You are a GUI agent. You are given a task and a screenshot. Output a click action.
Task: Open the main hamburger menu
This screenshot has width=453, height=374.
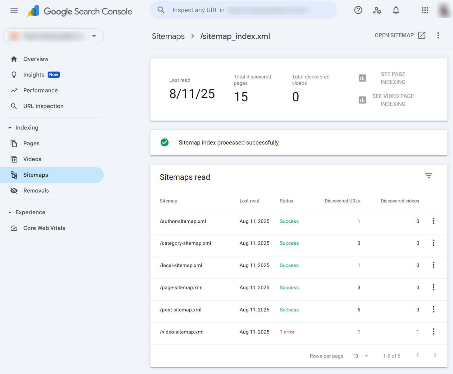(14, 10)
